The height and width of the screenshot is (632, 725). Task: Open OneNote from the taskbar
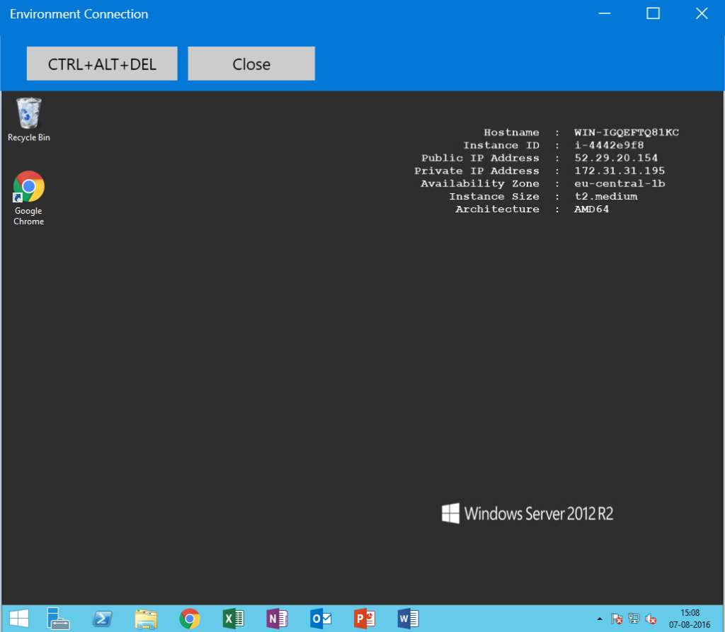277,619
